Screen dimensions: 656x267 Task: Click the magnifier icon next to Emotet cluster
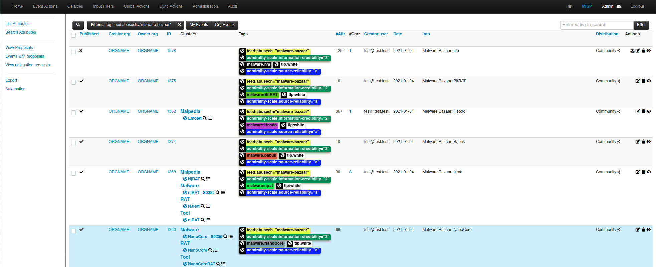click(x=205, y=118)
